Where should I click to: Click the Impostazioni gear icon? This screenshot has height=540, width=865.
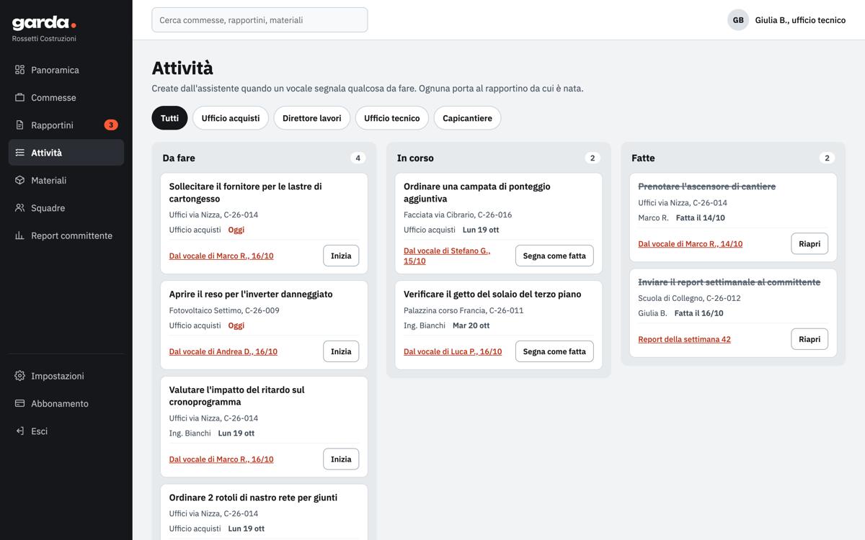(x=19, y=376)
